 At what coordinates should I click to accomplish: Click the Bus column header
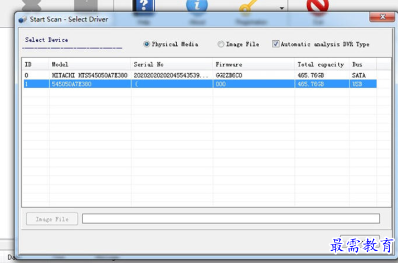click(x=363, y=64)
